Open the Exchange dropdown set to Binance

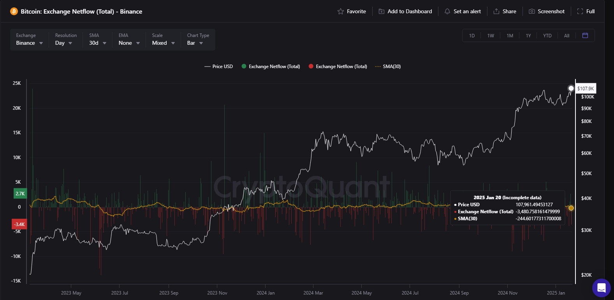tap(30, 39)
